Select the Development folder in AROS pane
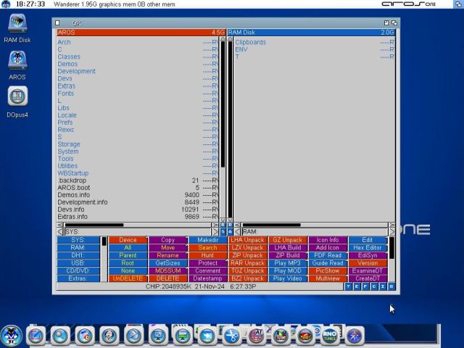This screenshot has height=348, width=464. (x=138, y=71)
